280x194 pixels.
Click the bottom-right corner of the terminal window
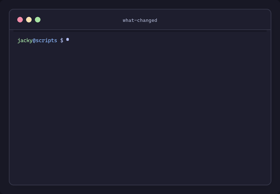(270, 184)
